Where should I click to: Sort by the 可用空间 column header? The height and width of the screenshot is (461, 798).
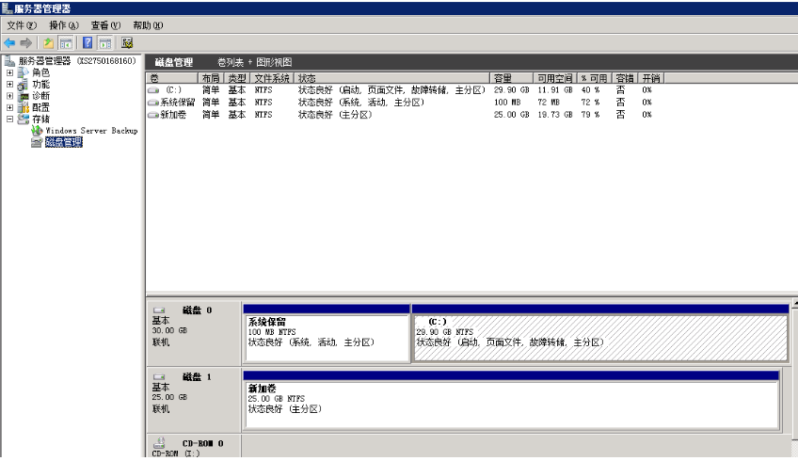point(554,78)
